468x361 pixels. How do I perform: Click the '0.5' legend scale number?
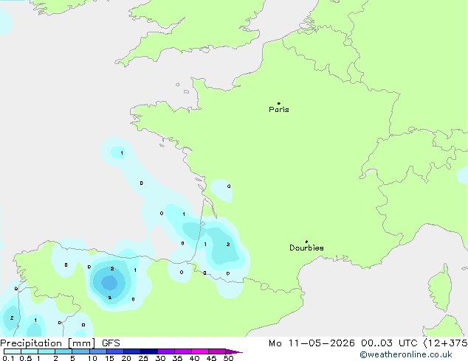(26, 358)
